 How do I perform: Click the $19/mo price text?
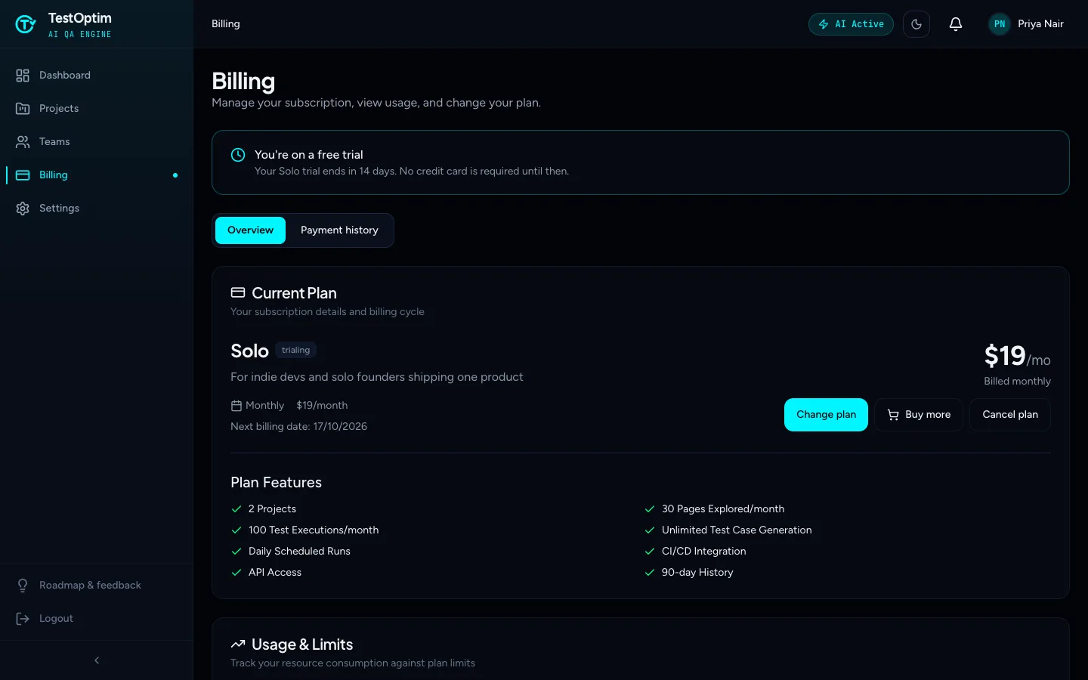click(1017, 356)
